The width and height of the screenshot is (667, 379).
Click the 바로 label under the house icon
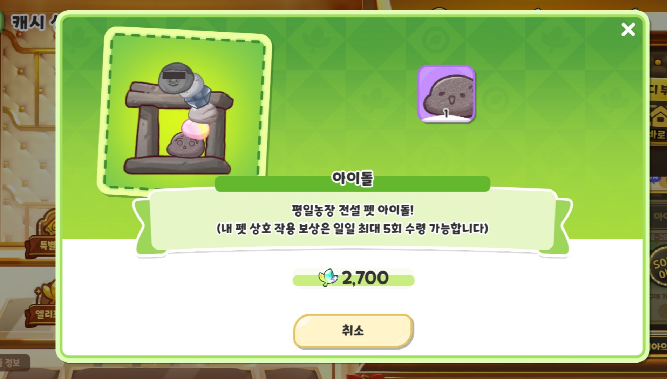pyautogui.click(x=658, y=134)
